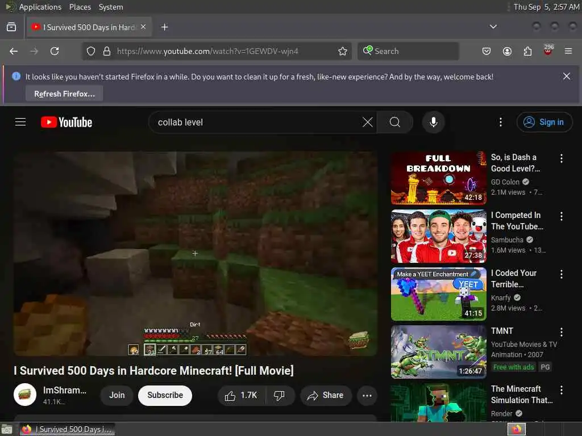Open options for the Sambucha video
This screenshot has width=582, height=436.
pos(561,216)
